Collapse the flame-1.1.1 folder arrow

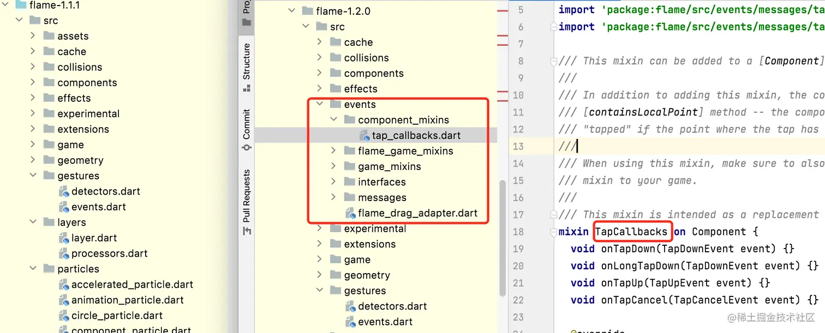pos(5,5)
